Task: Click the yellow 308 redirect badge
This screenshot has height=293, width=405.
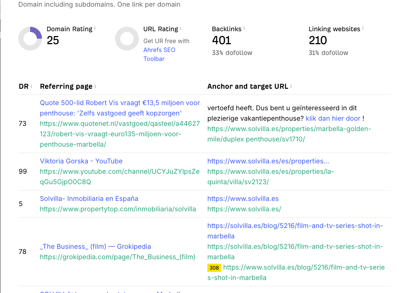Action: 214,268
